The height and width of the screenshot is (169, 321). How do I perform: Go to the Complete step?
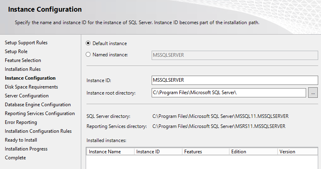click(15, 157)
